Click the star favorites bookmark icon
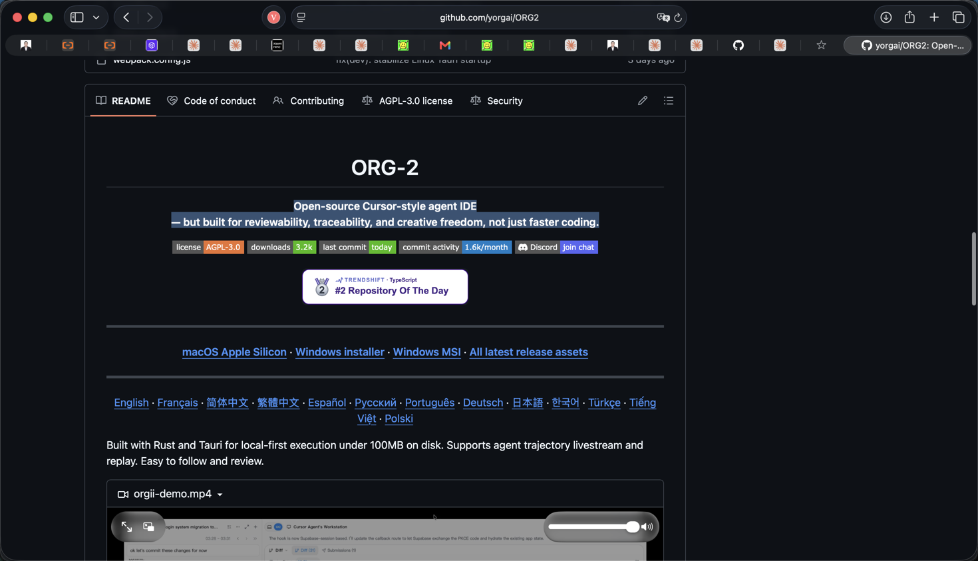 [822, 45]
